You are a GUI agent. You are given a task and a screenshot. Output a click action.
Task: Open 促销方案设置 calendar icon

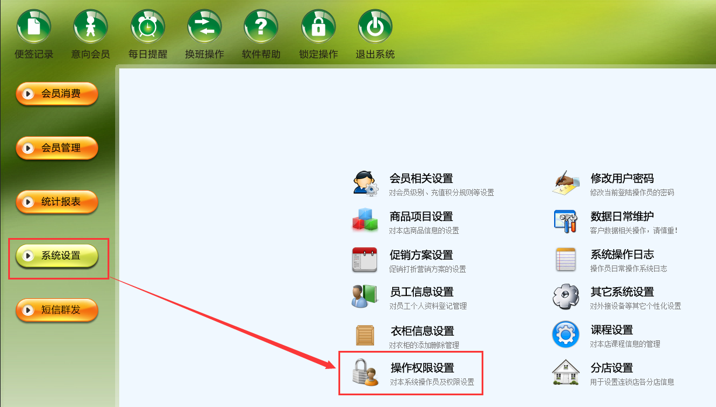click(365, 260)
